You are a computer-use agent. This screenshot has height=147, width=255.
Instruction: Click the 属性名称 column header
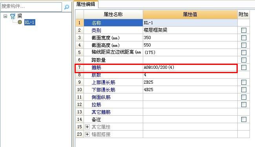pos(113,14)
